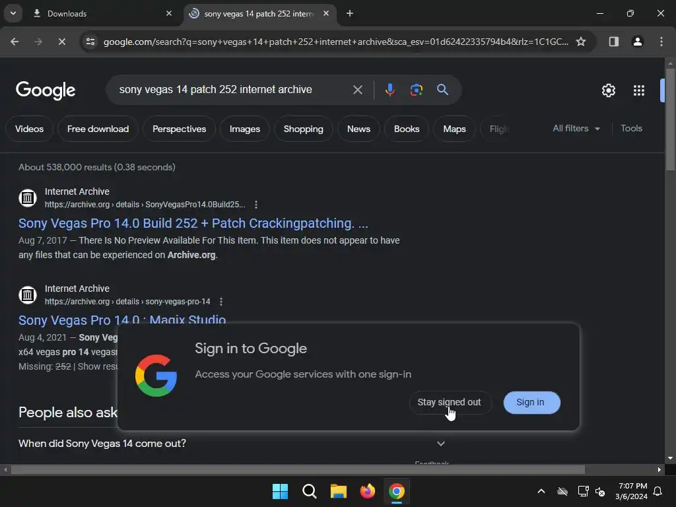Image resolution: width=676 pixels, height=507 pixels.
Task: Stop loading the page
Action: click(x=61, y=42)
